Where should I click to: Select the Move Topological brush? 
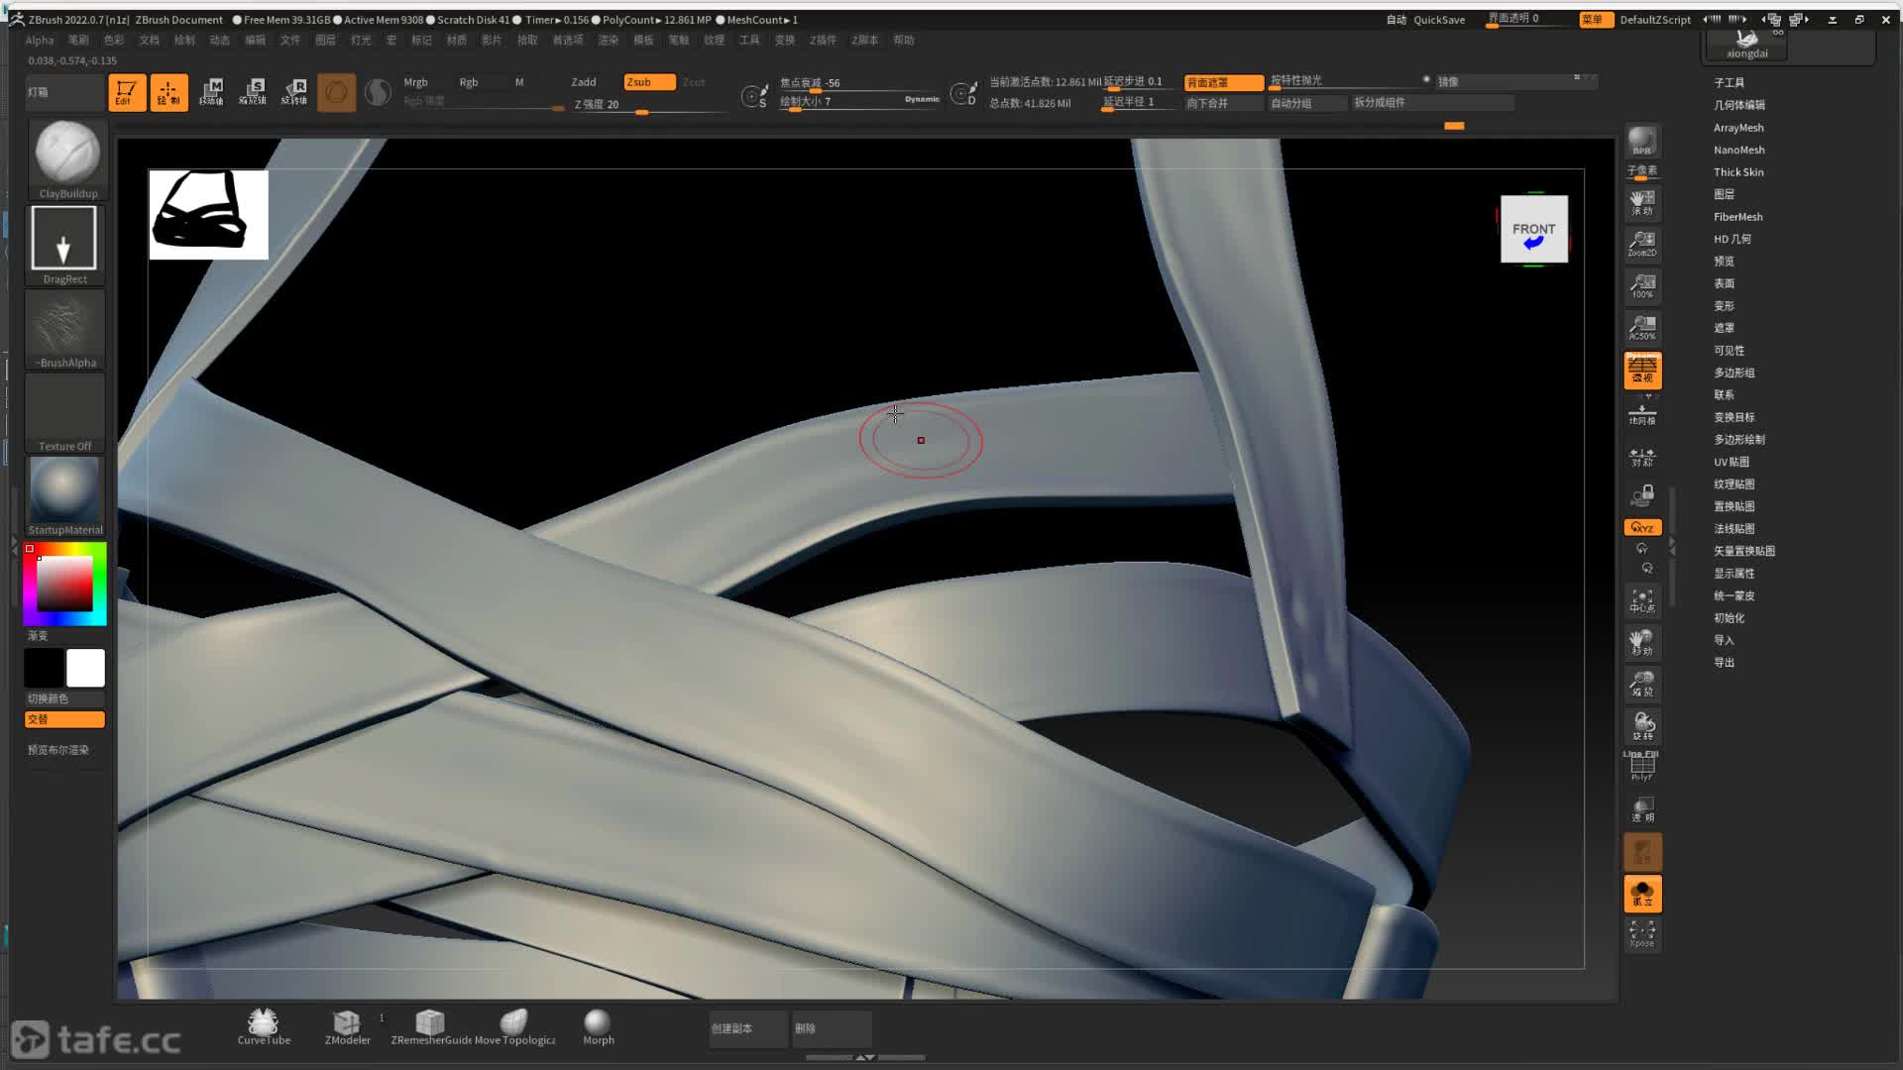(514, 1027)
